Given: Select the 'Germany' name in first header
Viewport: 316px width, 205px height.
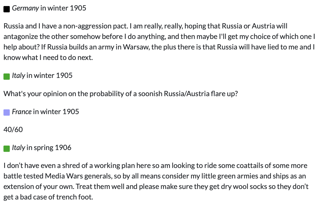Looking at the screenshot, I should (25, 8).
